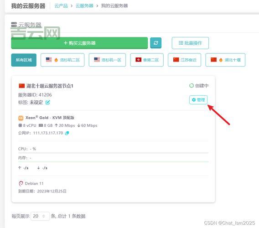The height and width of the screenshot is (228, 259).
Task: Click 标签: 未设定 tag text
Action: (x=31, y=103)
